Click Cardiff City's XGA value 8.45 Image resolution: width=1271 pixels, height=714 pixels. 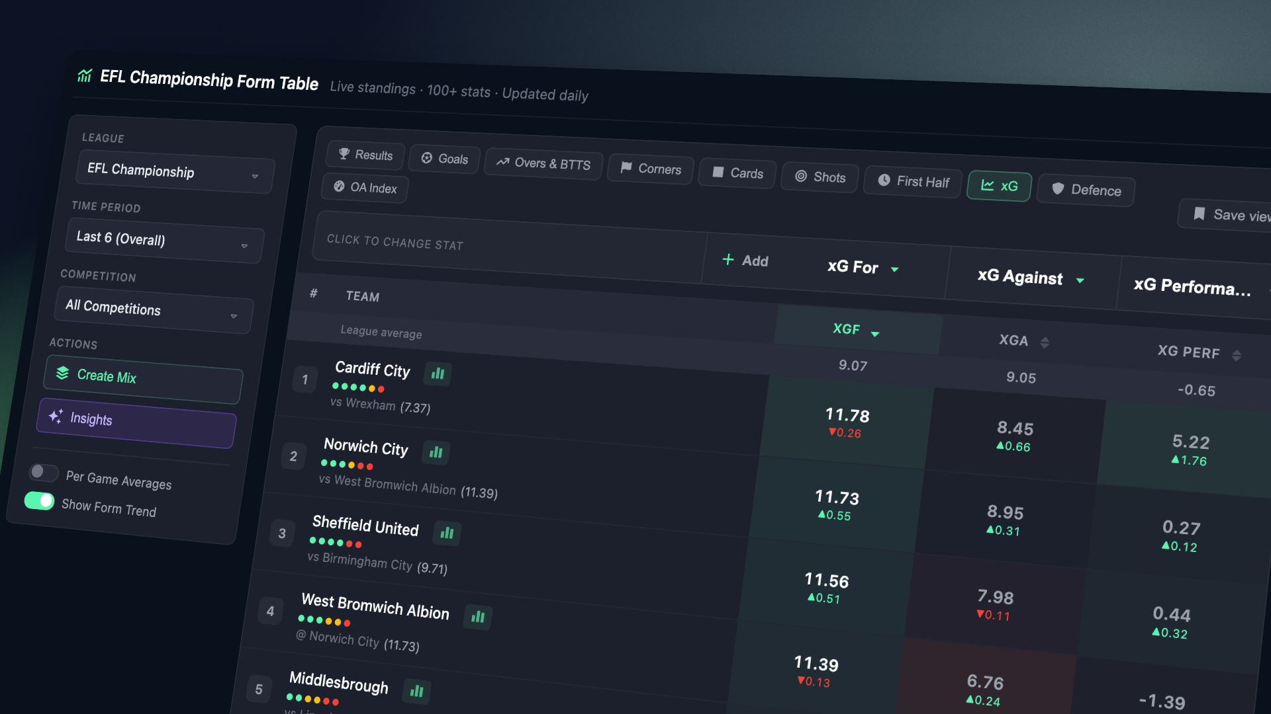pos(1015,428)
